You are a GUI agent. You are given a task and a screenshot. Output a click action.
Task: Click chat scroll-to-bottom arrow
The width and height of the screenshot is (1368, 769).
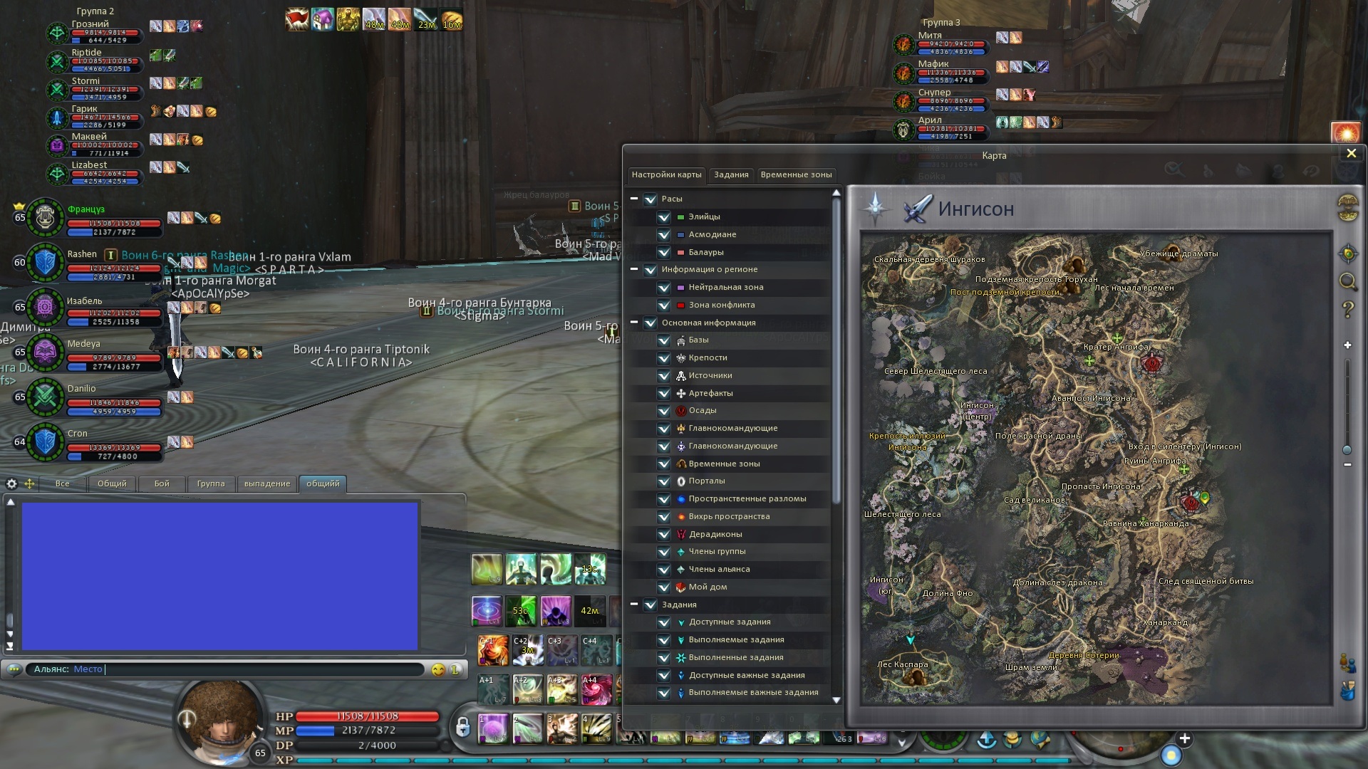10,647
